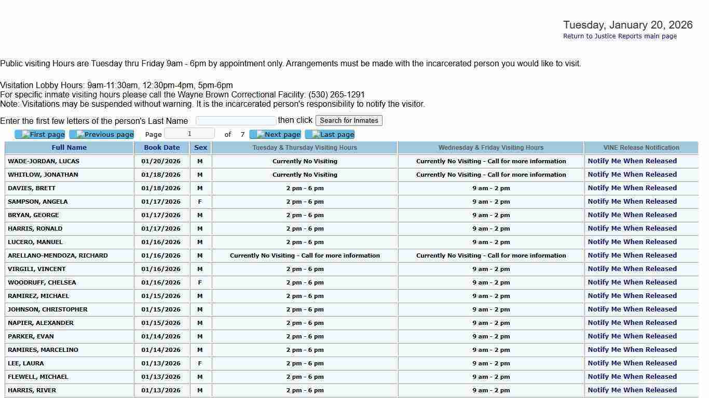Click the Previous page button
Image resolution: width=709 pixels, height=398 pixels.
tap(102, 135)
